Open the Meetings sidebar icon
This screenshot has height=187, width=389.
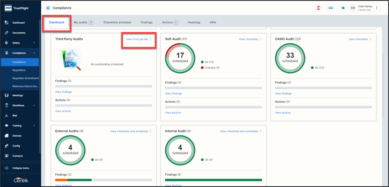[x=7, y=95]
